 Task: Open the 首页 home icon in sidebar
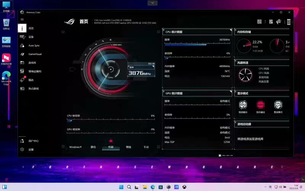22,28
